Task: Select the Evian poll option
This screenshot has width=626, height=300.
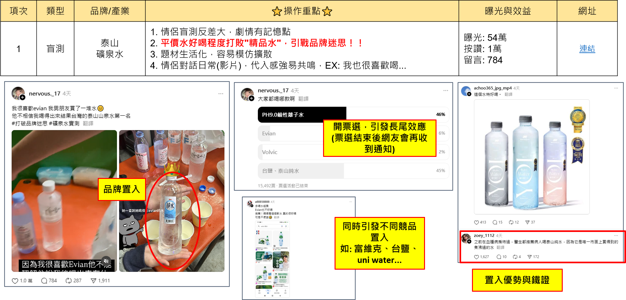Action: click(353, 134)
